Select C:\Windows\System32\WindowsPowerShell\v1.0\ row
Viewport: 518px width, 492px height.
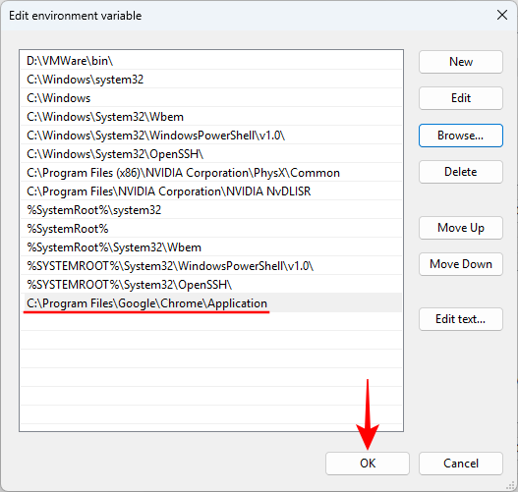(211, 136)
